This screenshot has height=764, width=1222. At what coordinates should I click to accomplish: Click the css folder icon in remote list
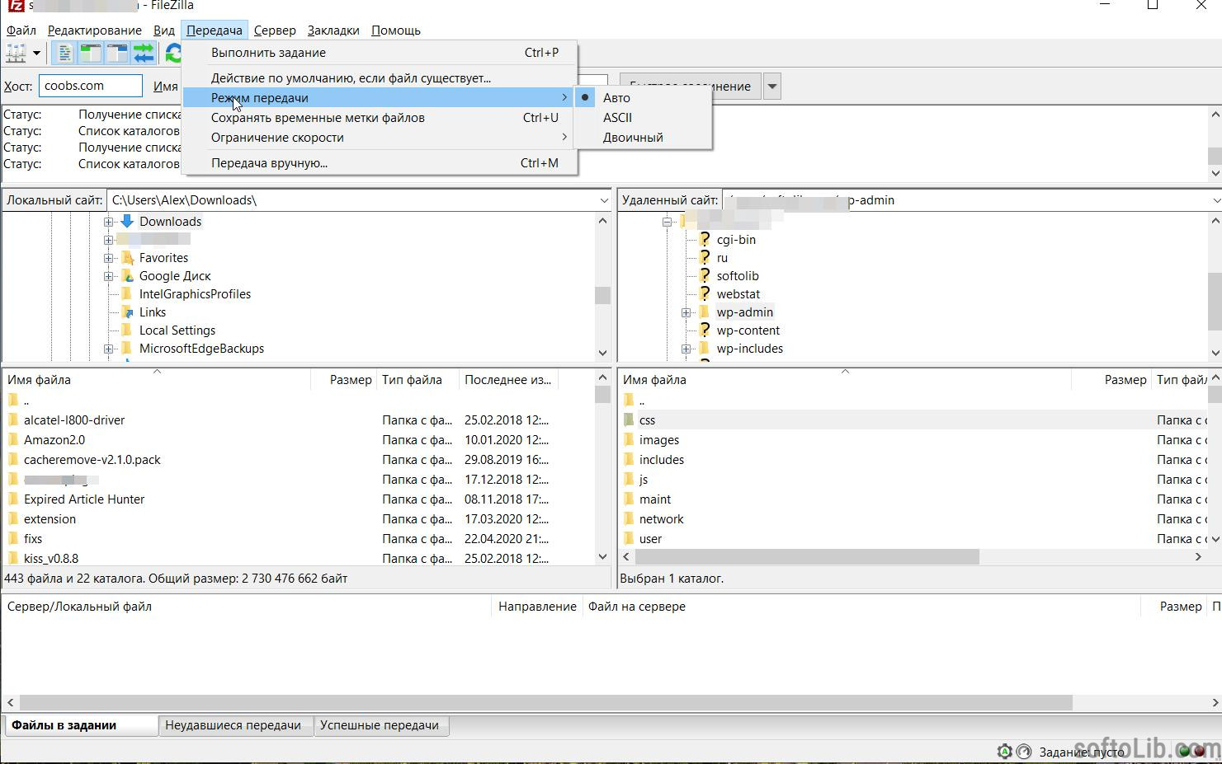coord(629,419)
